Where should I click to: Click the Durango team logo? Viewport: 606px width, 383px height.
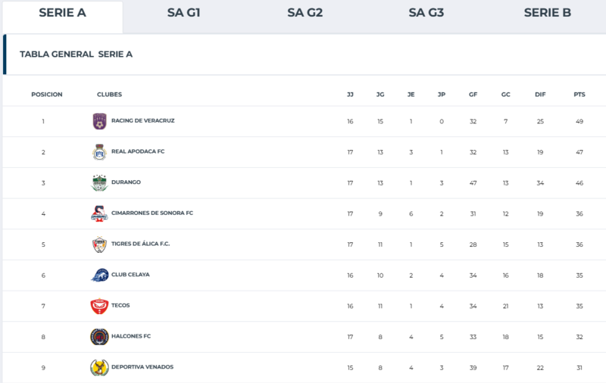99,182
